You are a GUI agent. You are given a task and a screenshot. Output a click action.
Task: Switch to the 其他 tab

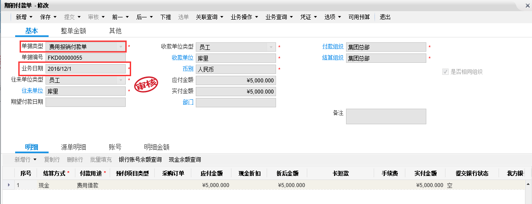pos(115,31)
